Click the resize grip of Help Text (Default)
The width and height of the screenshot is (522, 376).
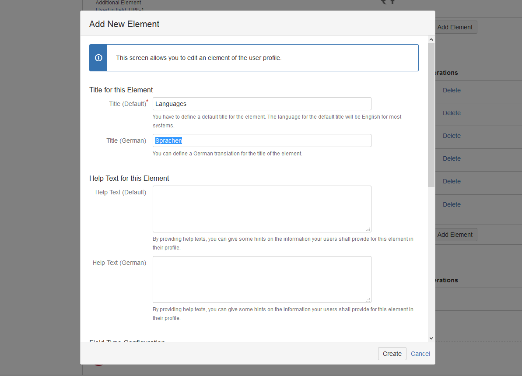(369, 229)
